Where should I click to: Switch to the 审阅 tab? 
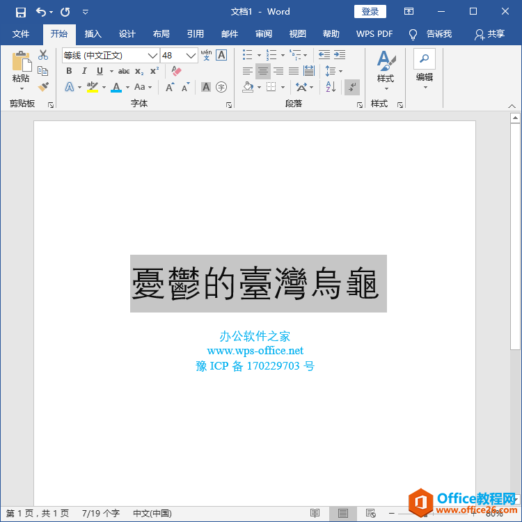pyautogui.click(x=263, y=33)
